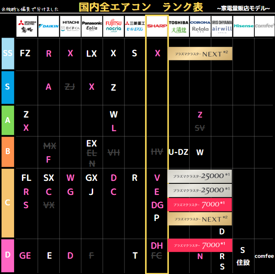Select the Toshiba 大清快 logo
The height and width of the screenshot is (274, 275).
[x=179, y=26]
